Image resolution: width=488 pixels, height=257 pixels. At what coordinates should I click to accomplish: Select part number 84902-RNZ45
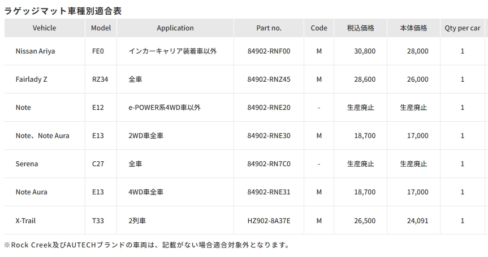269,79
